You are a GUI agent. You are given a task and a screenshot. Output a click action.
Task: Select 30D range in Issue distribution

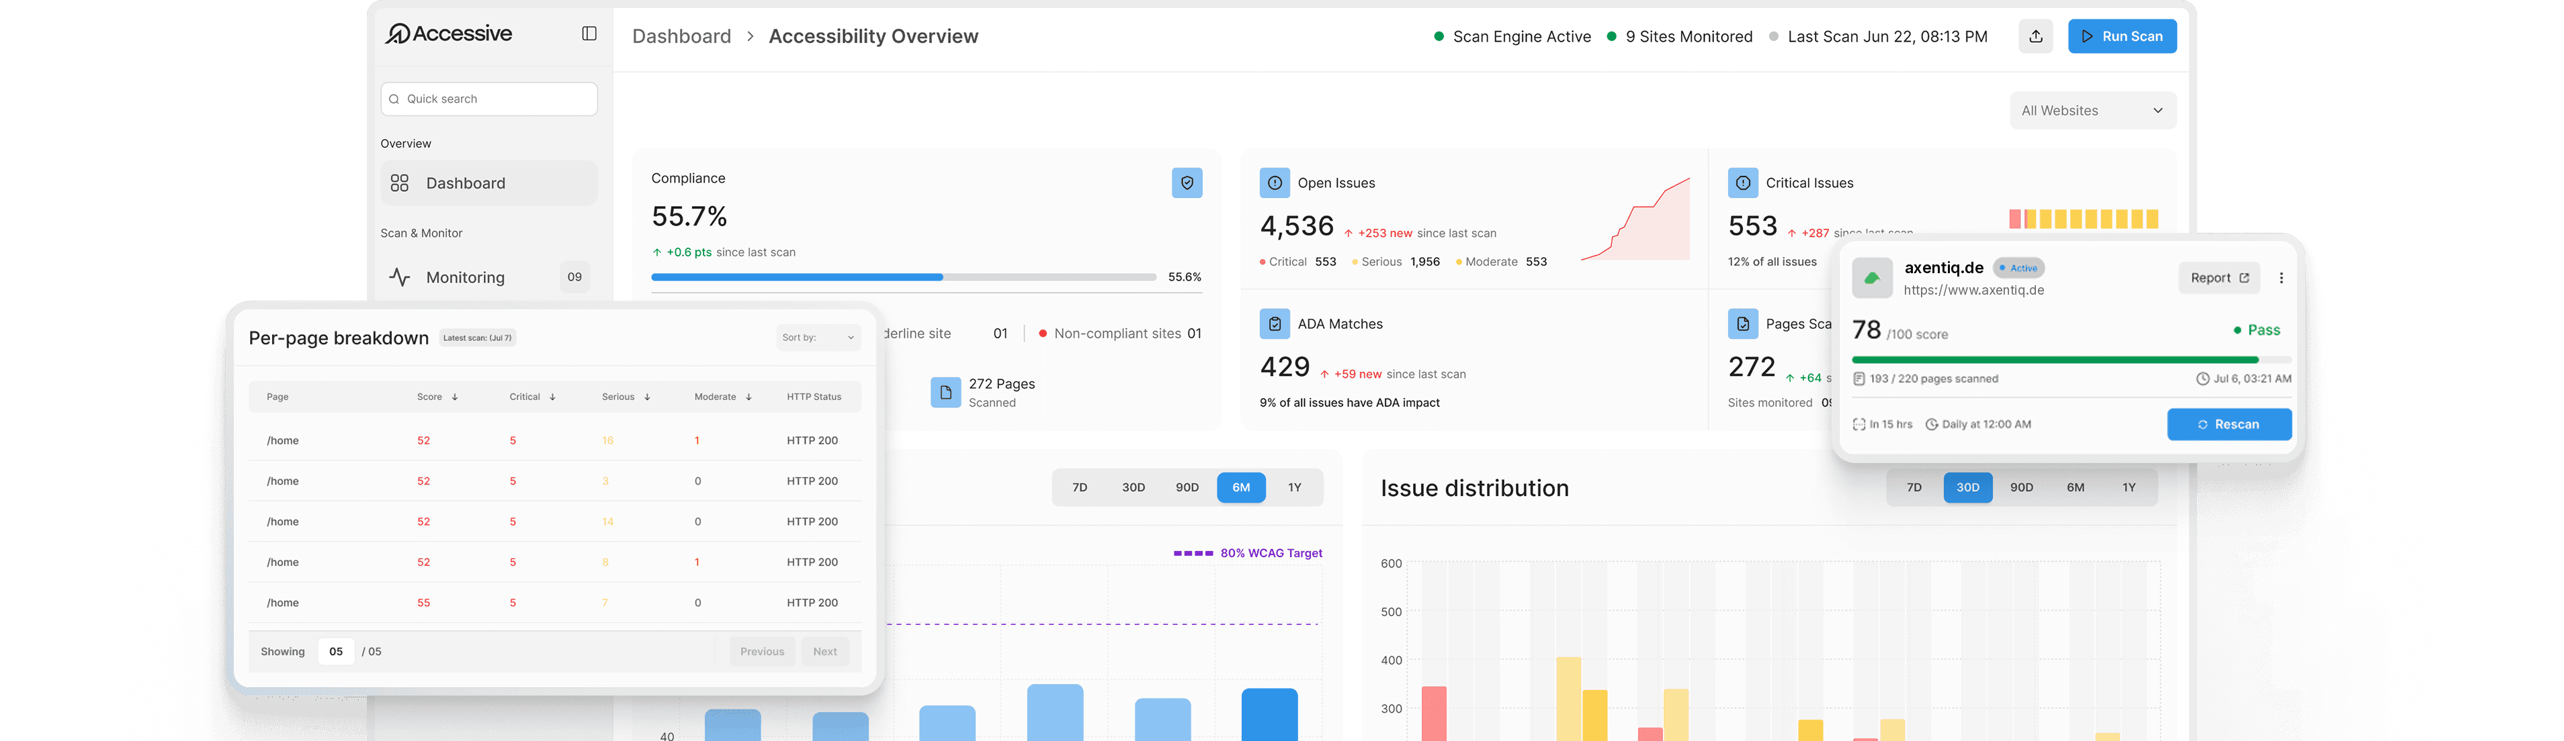tap(1968, 487)
